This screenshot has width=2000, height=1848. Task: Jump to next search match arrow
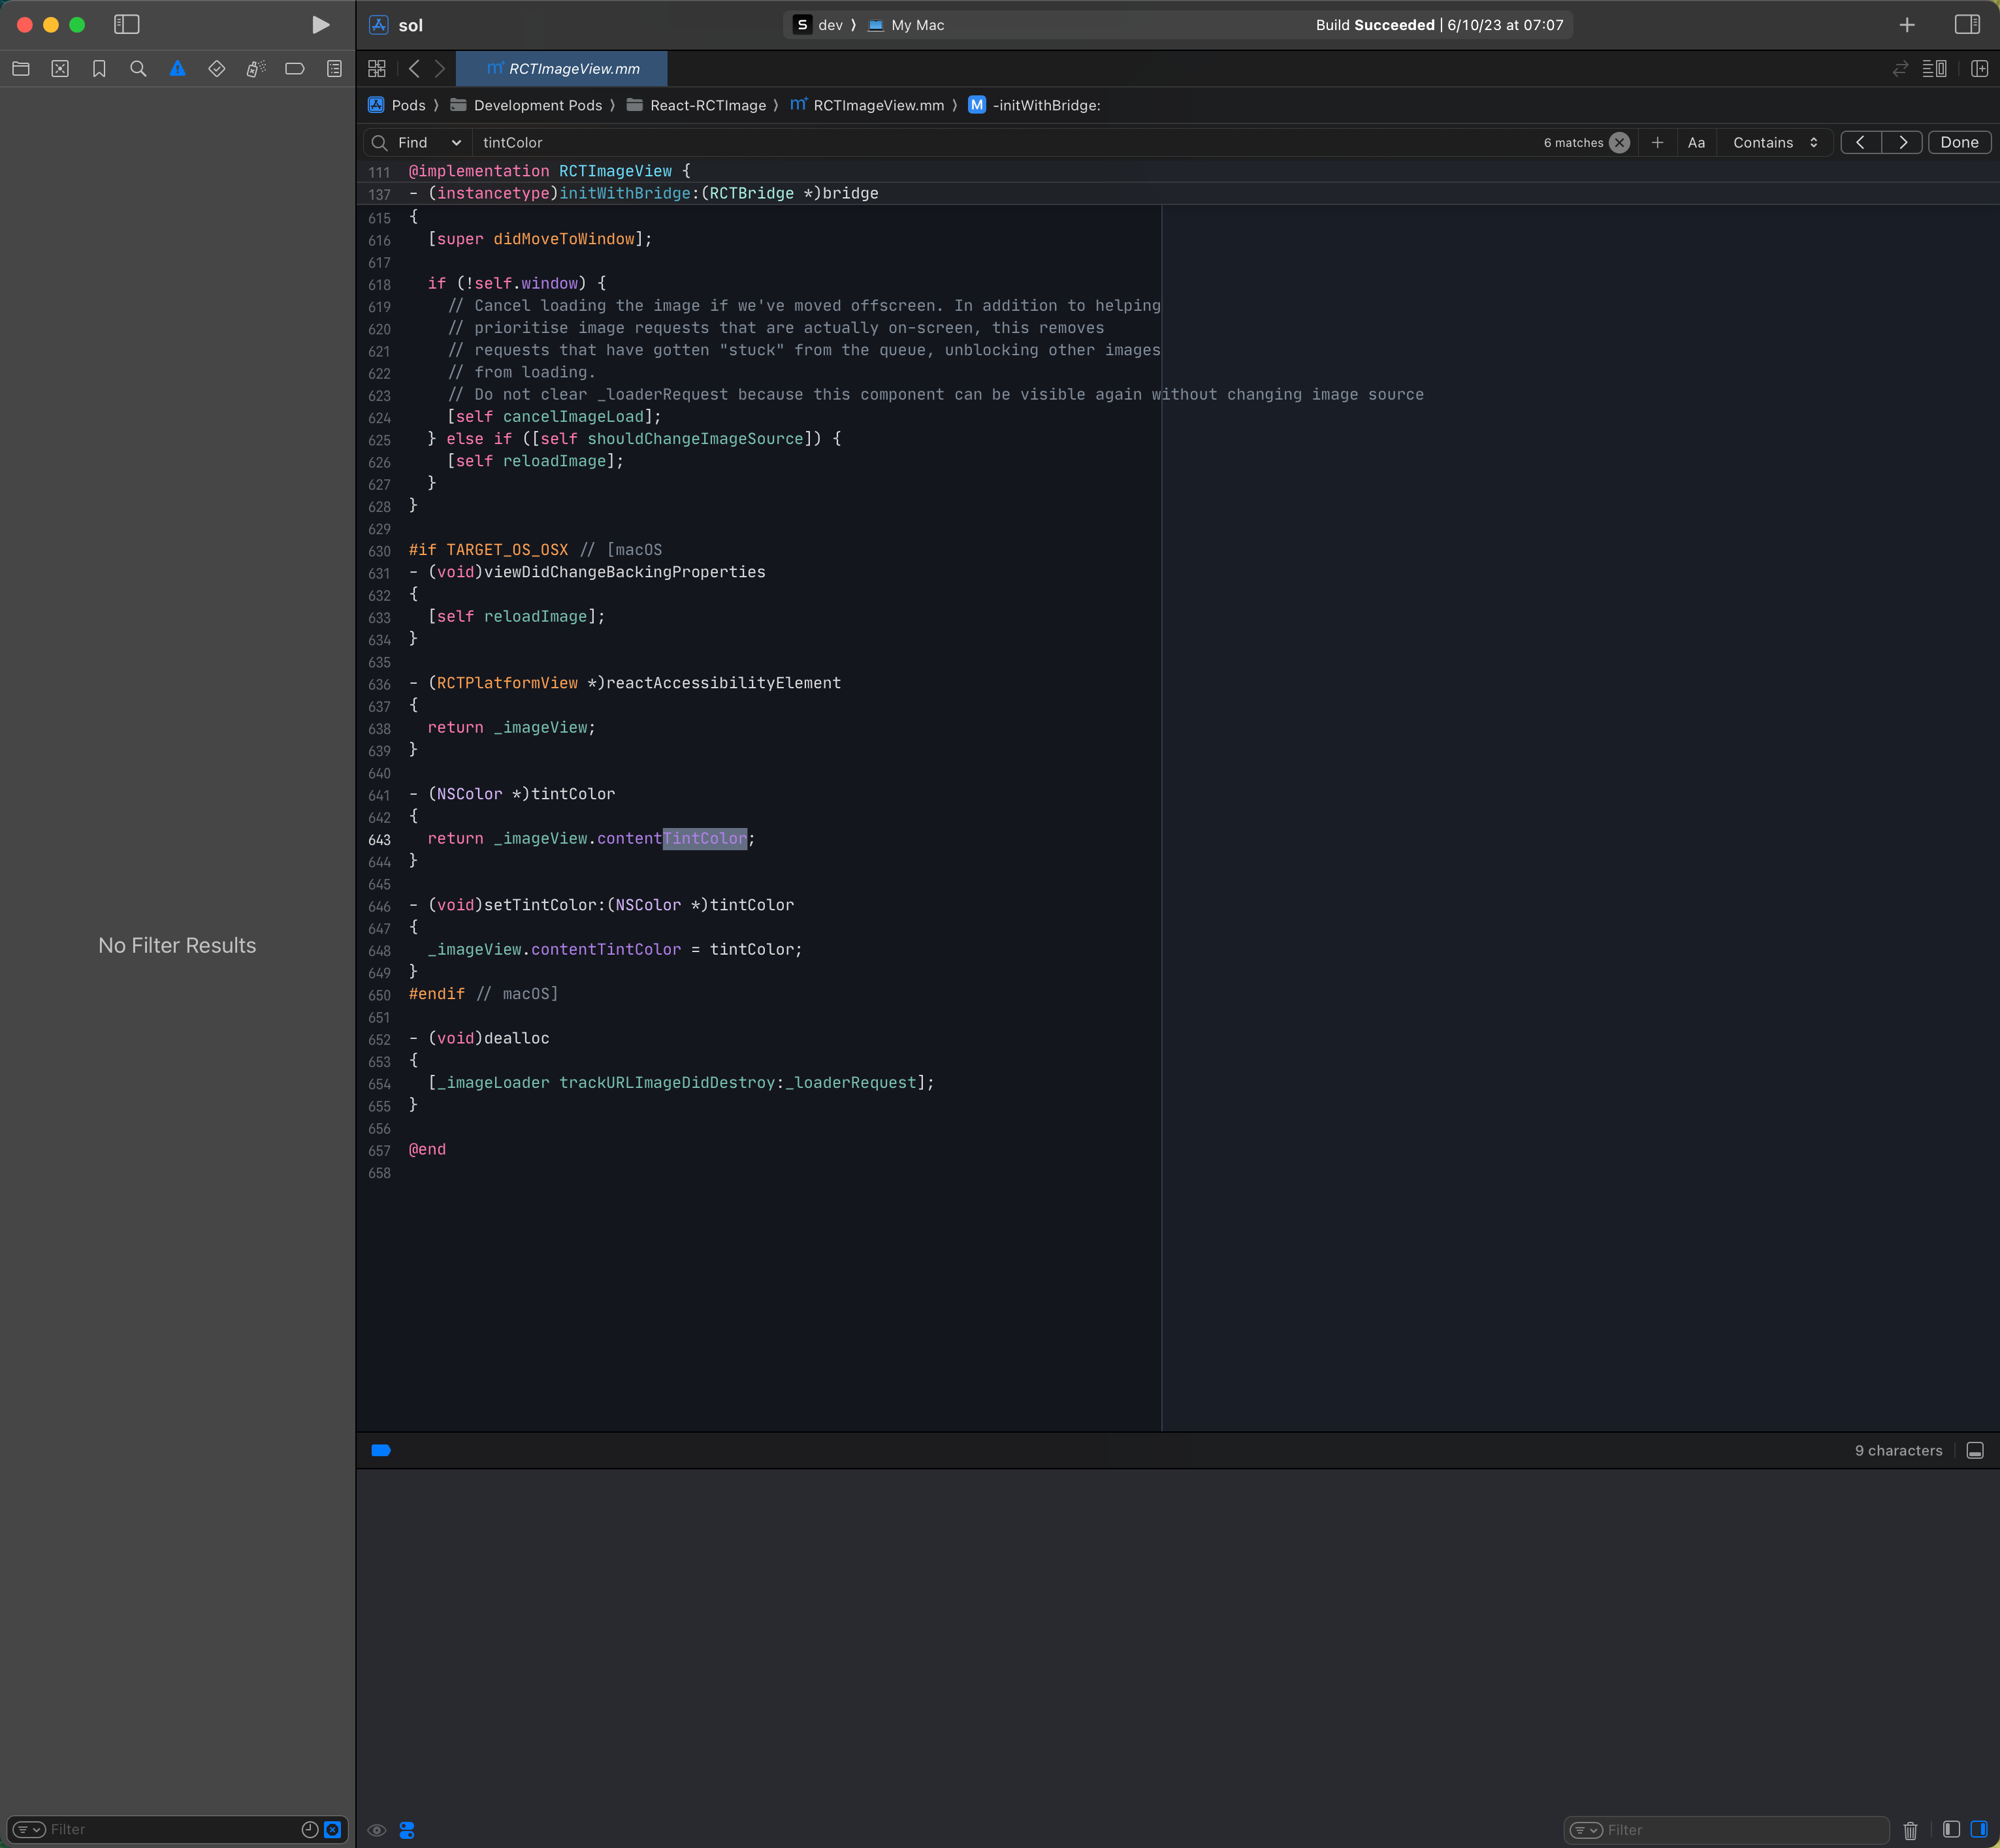click(1903, 142)
